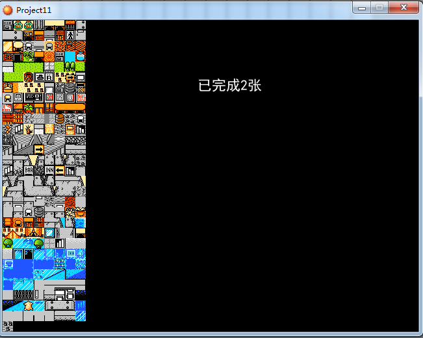Select the brick well tile
Viewport: 423px width, 338px height.
29,77
